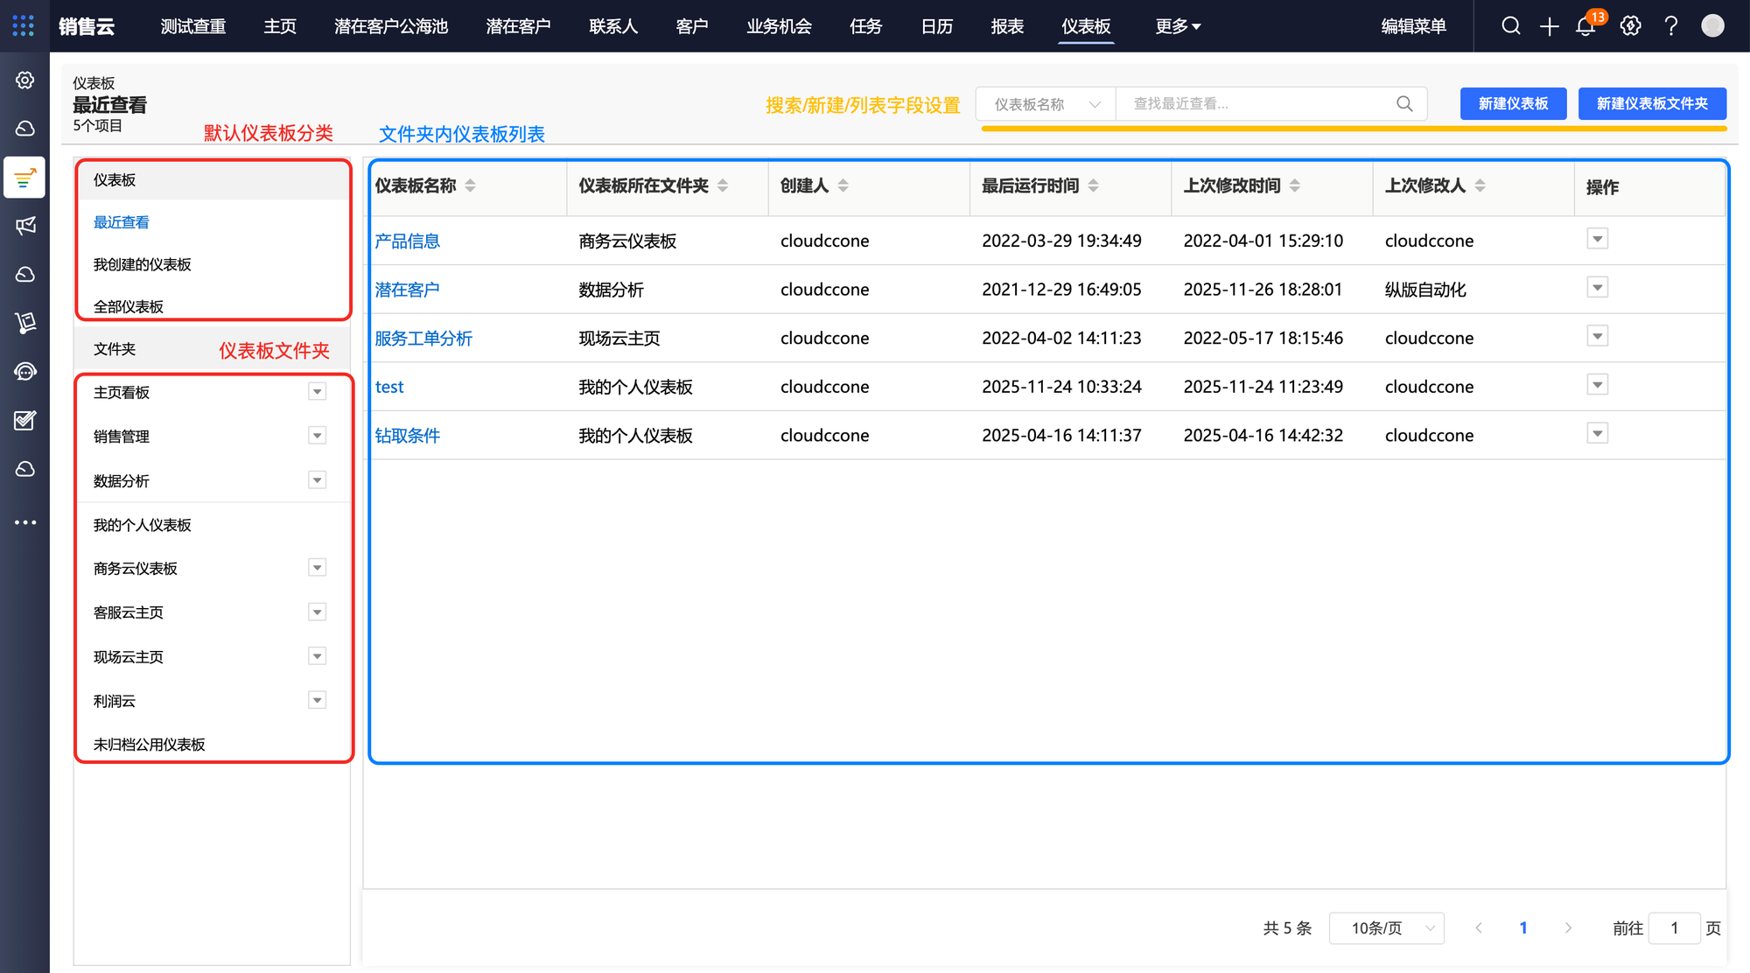Open the top-bar settings gear
The width and height of the screenshot is (1750, 973).
pyautogui.click(x=1630, y=26)
